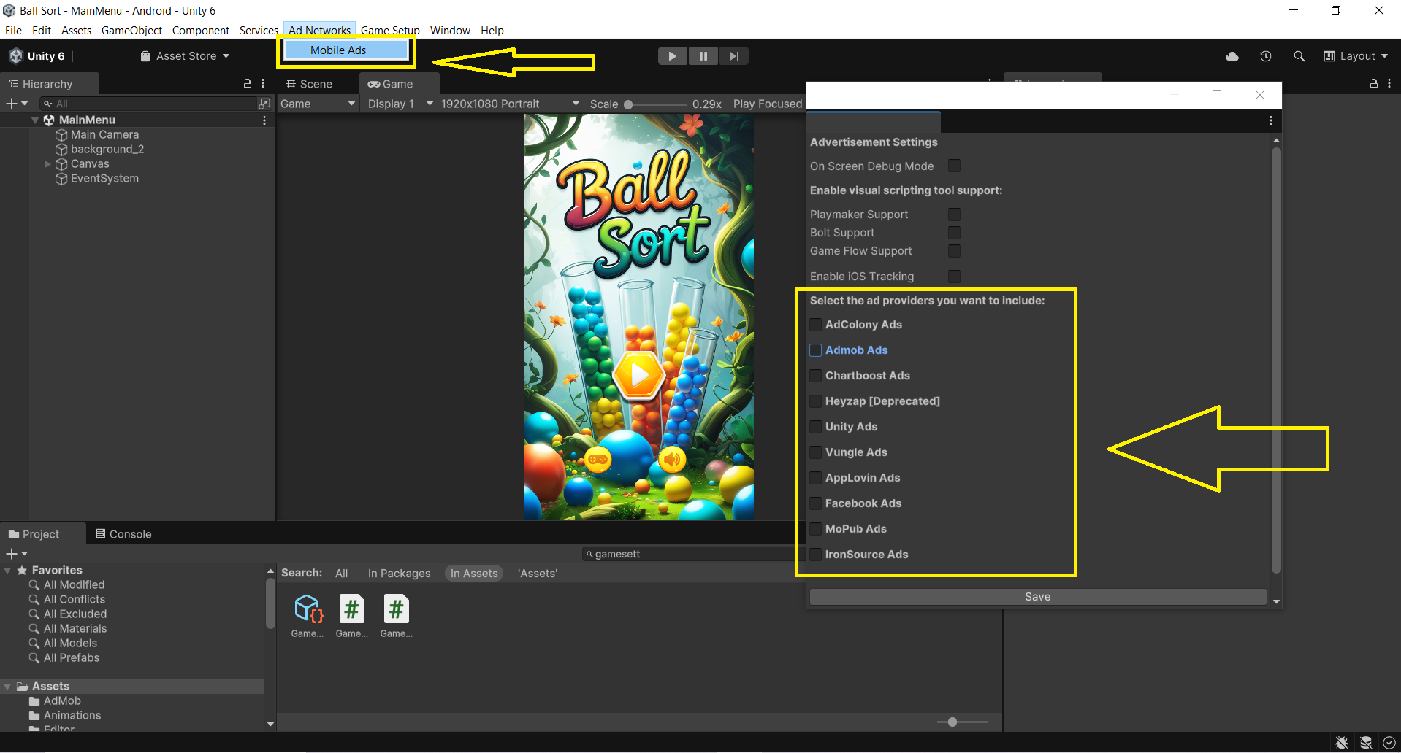The height and width of the screenshot is (753, 1401).
Task: Click the In Packages search filter
Action: (399, 574)
